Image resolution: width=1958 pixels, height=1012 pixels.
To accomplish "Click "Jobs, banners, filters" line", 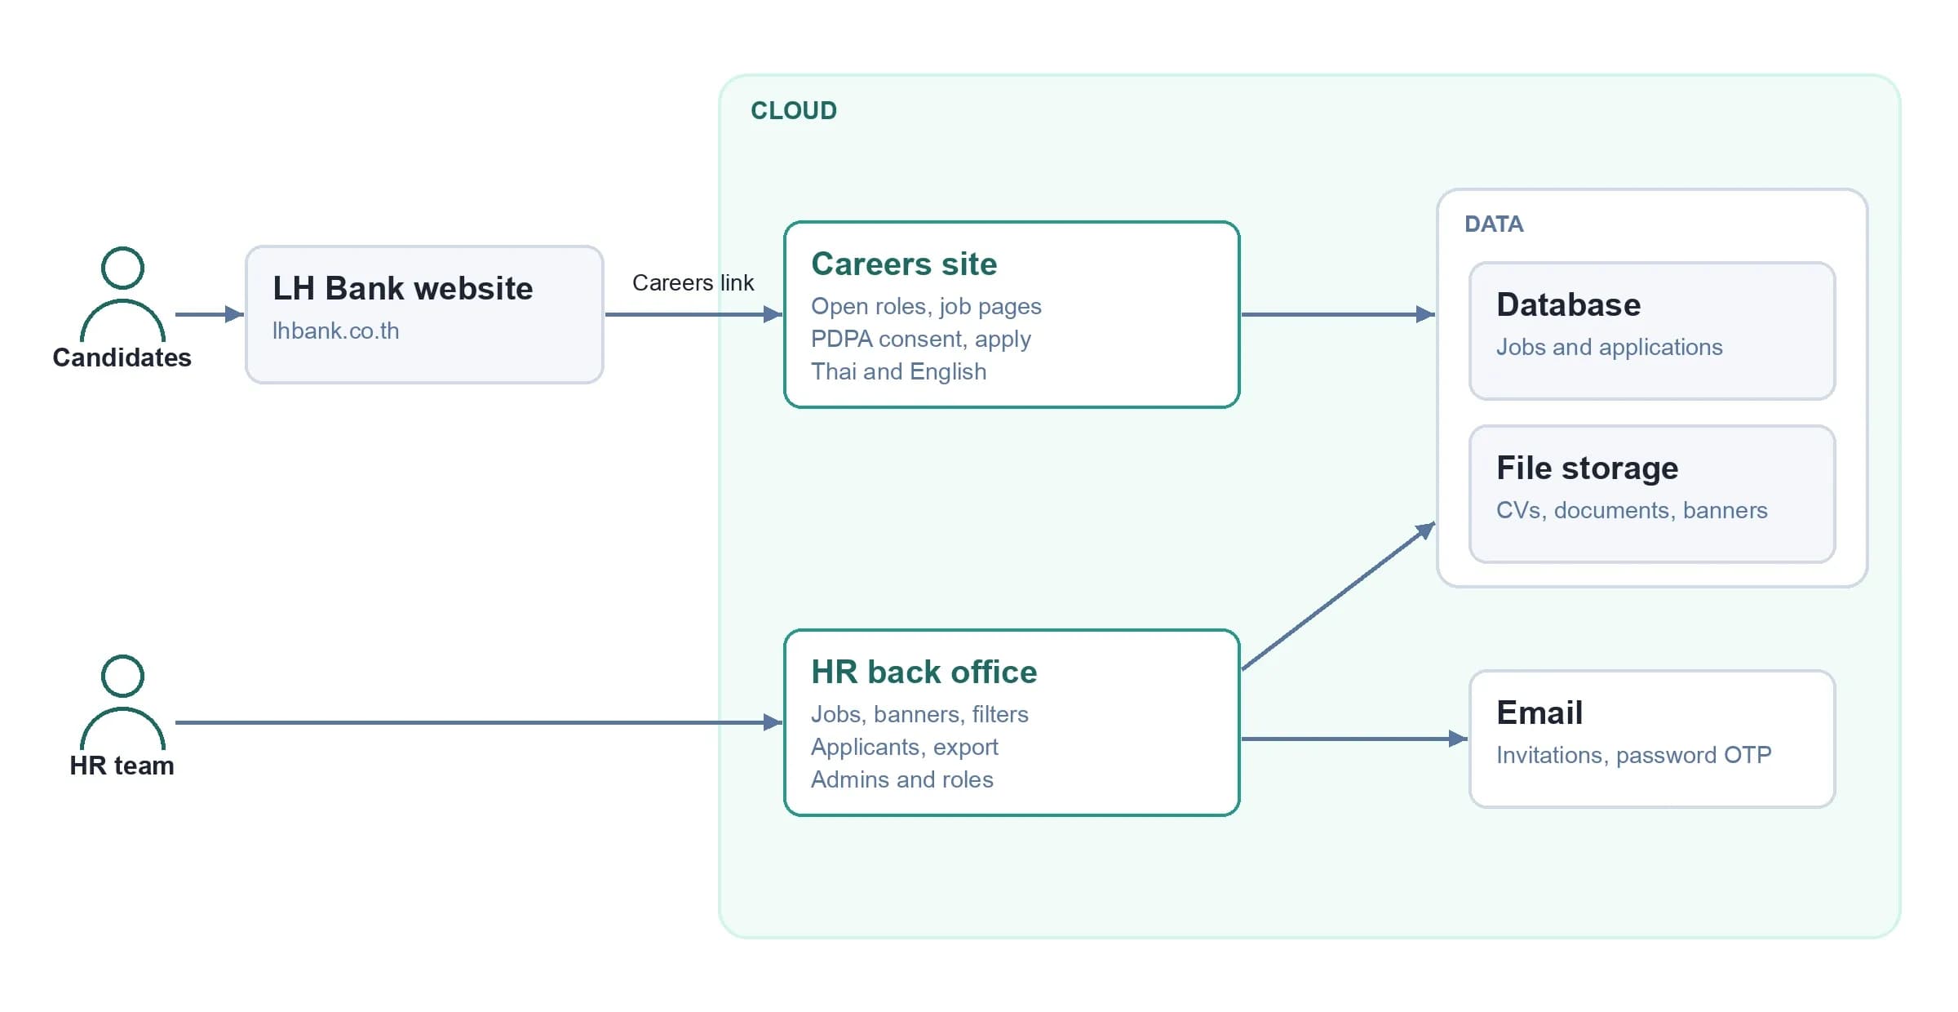I will [919, 714].
